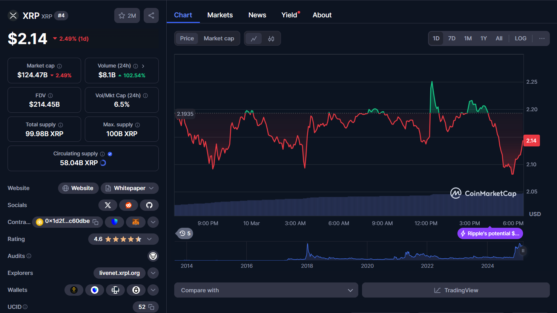
Task: Copy the contract address 0x1d2f...c60dbe
Action: [95, 222]
